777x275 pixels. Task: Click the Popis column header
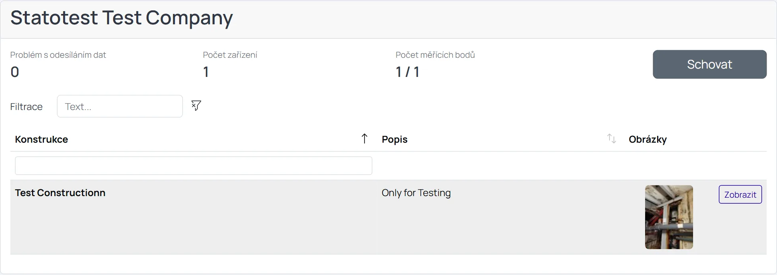394,139
